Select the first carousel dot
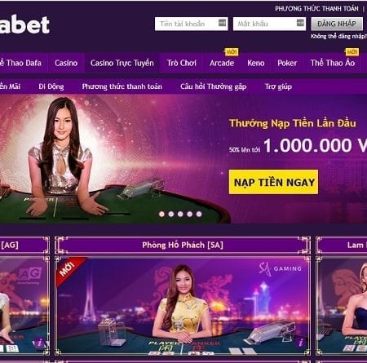Screen dimensions: 367x363 click(x=161, y=214)
